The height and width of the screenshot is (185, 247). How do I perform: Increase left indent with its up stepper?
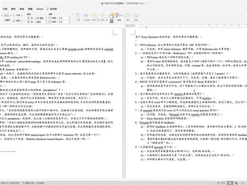[46, 17]
